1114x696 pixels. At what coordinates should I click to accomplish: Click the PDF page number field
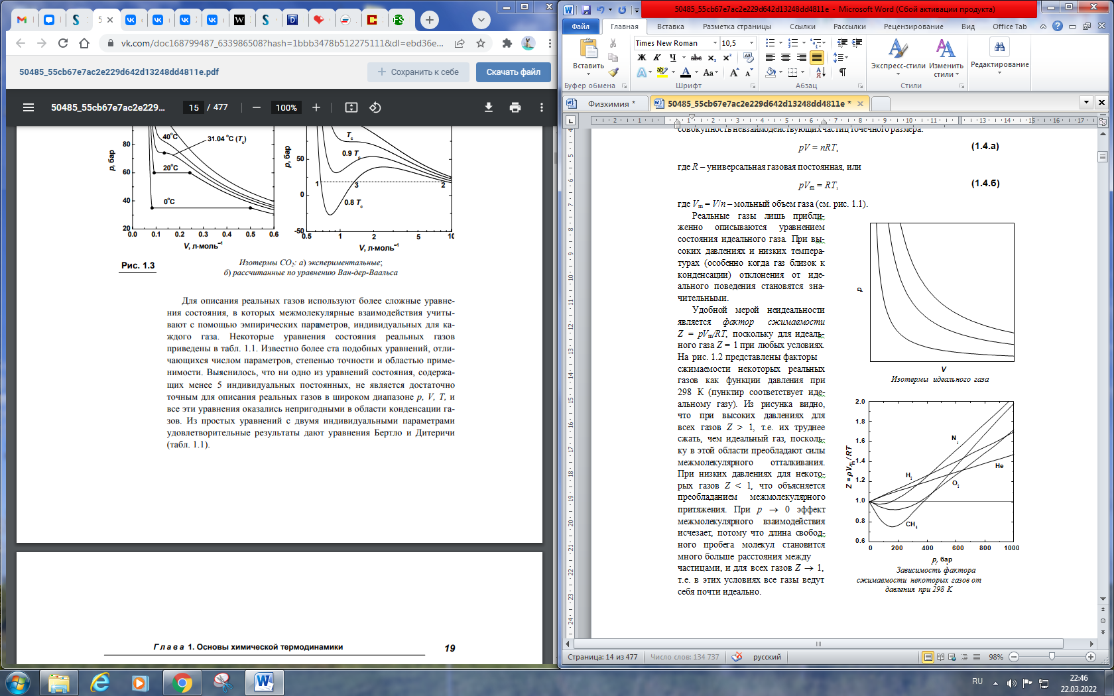(x=194, y=107)
